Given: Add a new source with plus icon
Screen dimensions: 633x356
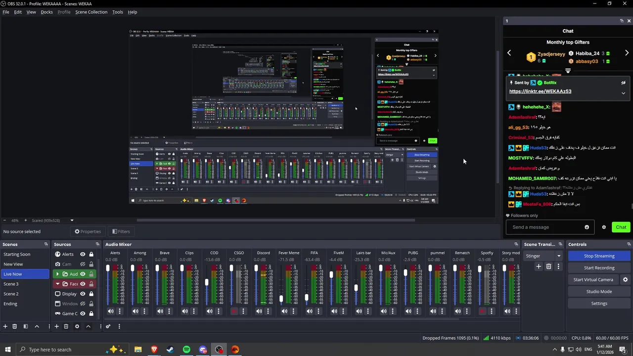Looking at the screenshot, I should tap(56, 326).
